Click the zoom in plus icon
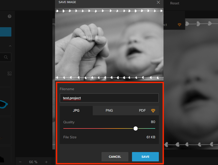Image resolution: width=218 pixels, height=165 pixels. coord(46,162)
